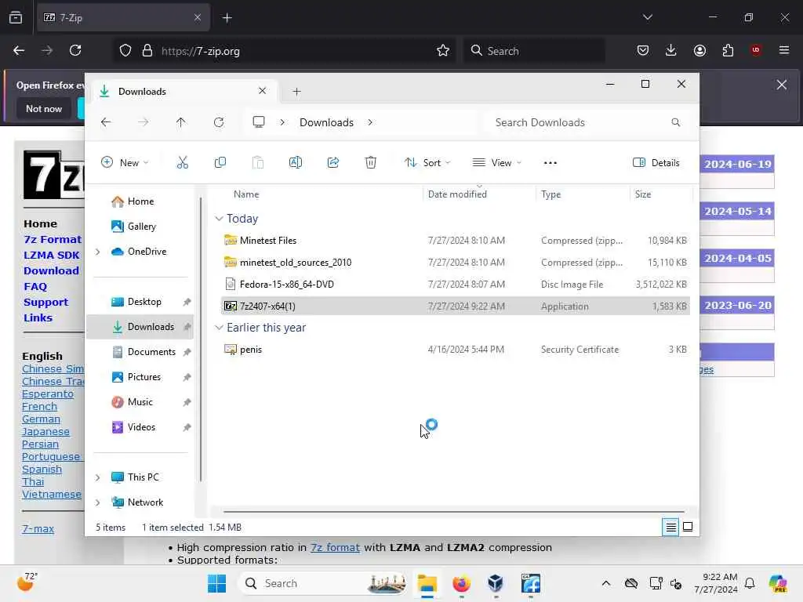Select Pictures in the navigation pane

(144, 377)
